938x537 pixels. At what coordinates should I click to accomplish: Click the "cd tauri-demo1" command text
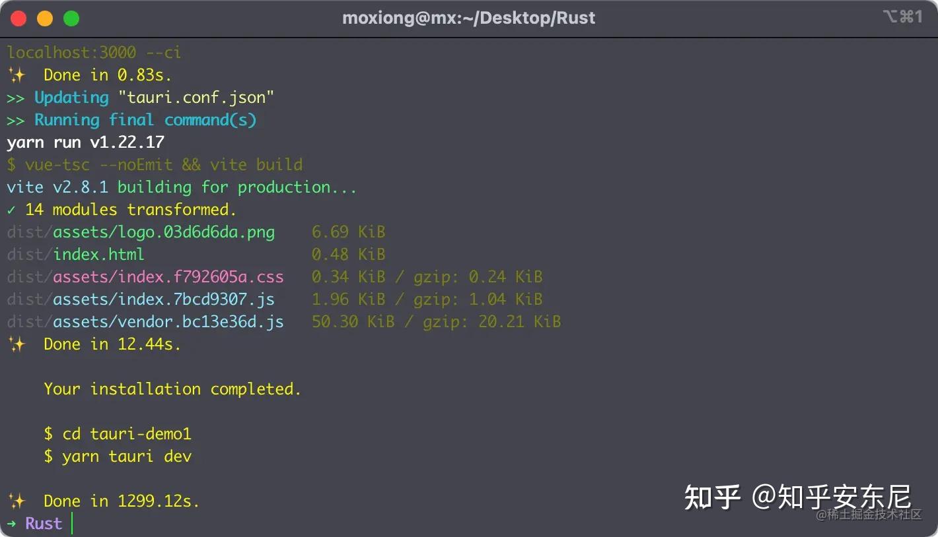pos(126,434)
